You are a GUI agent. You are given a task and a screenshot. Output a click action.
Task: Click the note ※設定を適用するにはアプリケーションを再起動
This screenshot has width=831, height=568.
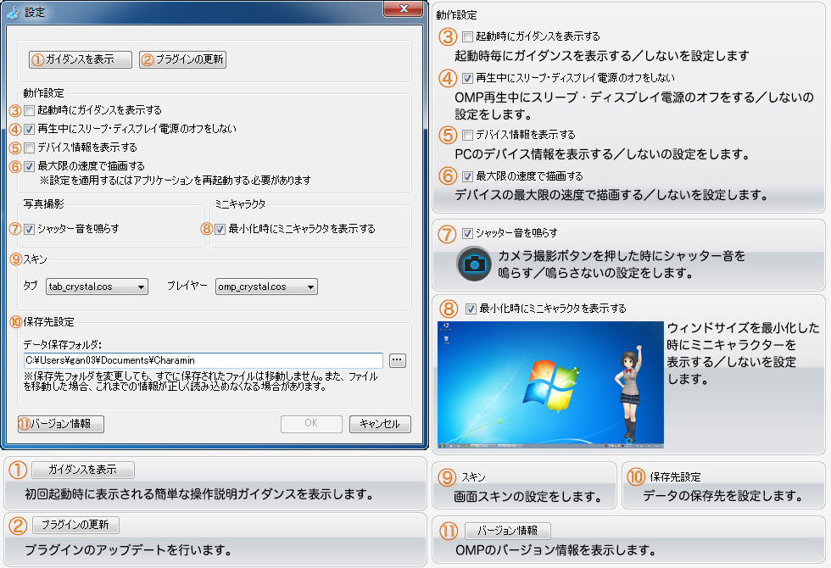point(176,181)
